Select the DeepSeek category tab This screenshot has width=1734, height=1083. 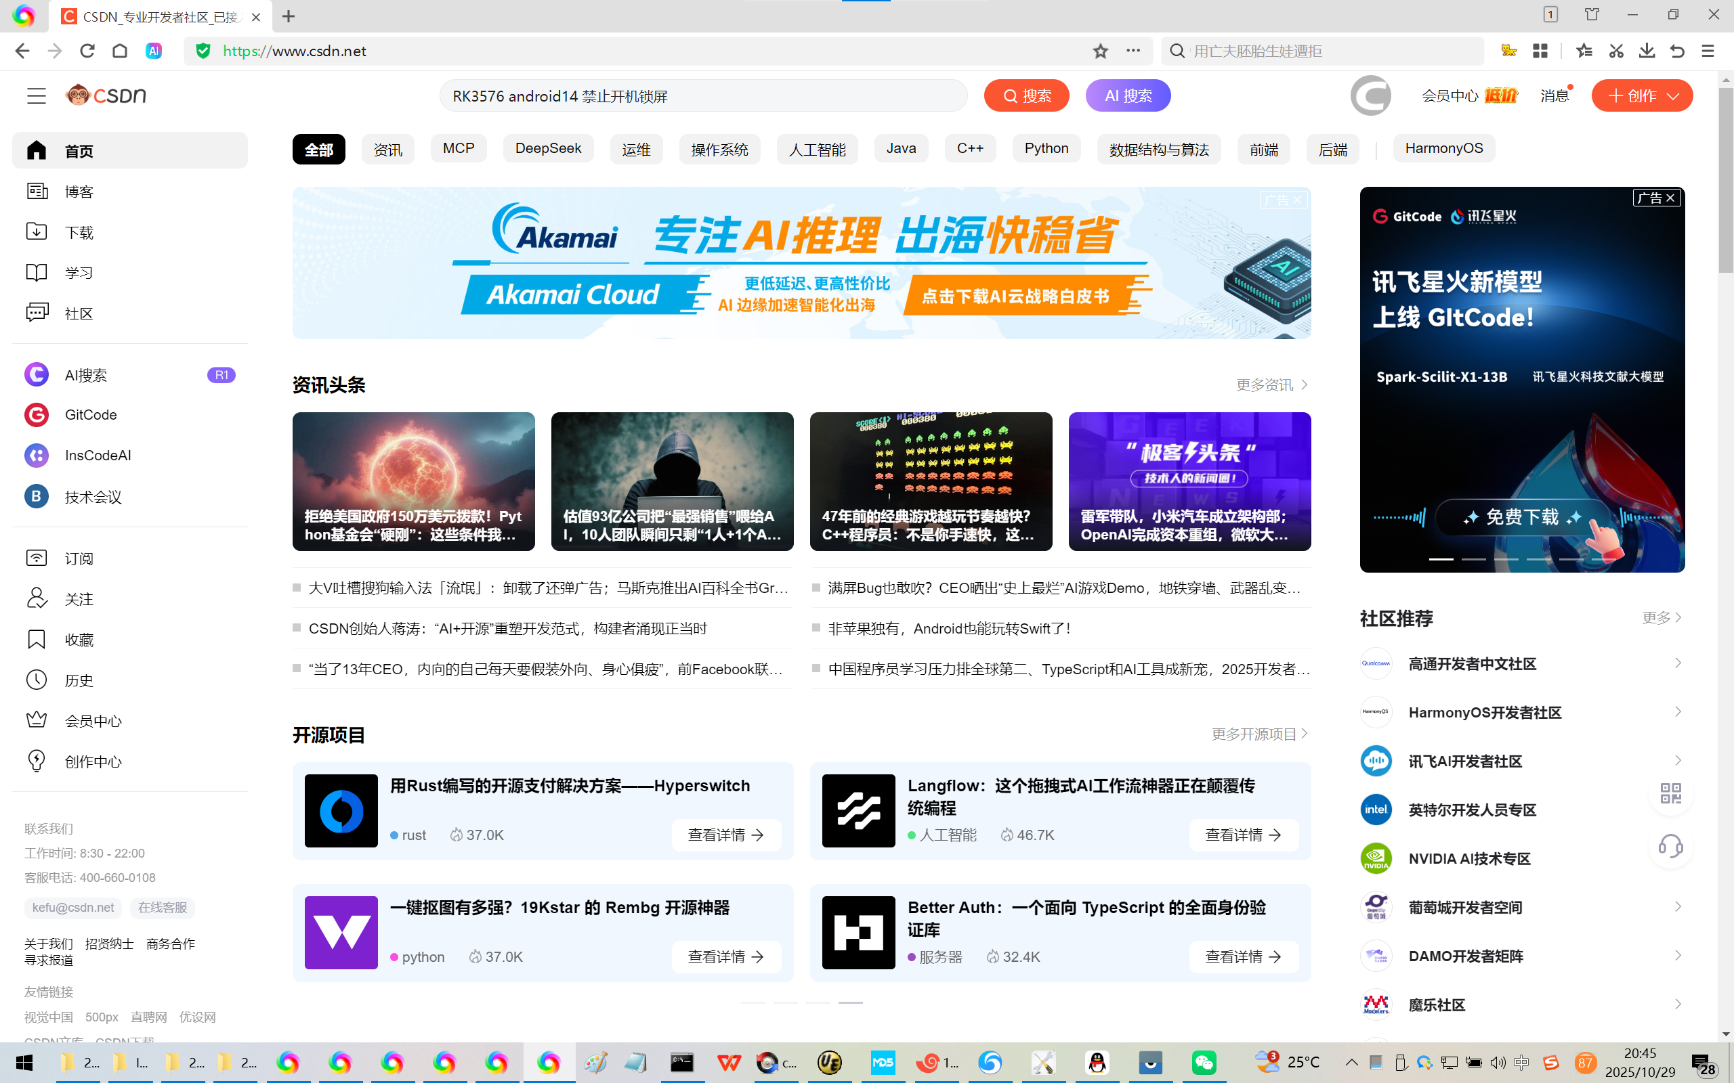[x=547, y=149]
